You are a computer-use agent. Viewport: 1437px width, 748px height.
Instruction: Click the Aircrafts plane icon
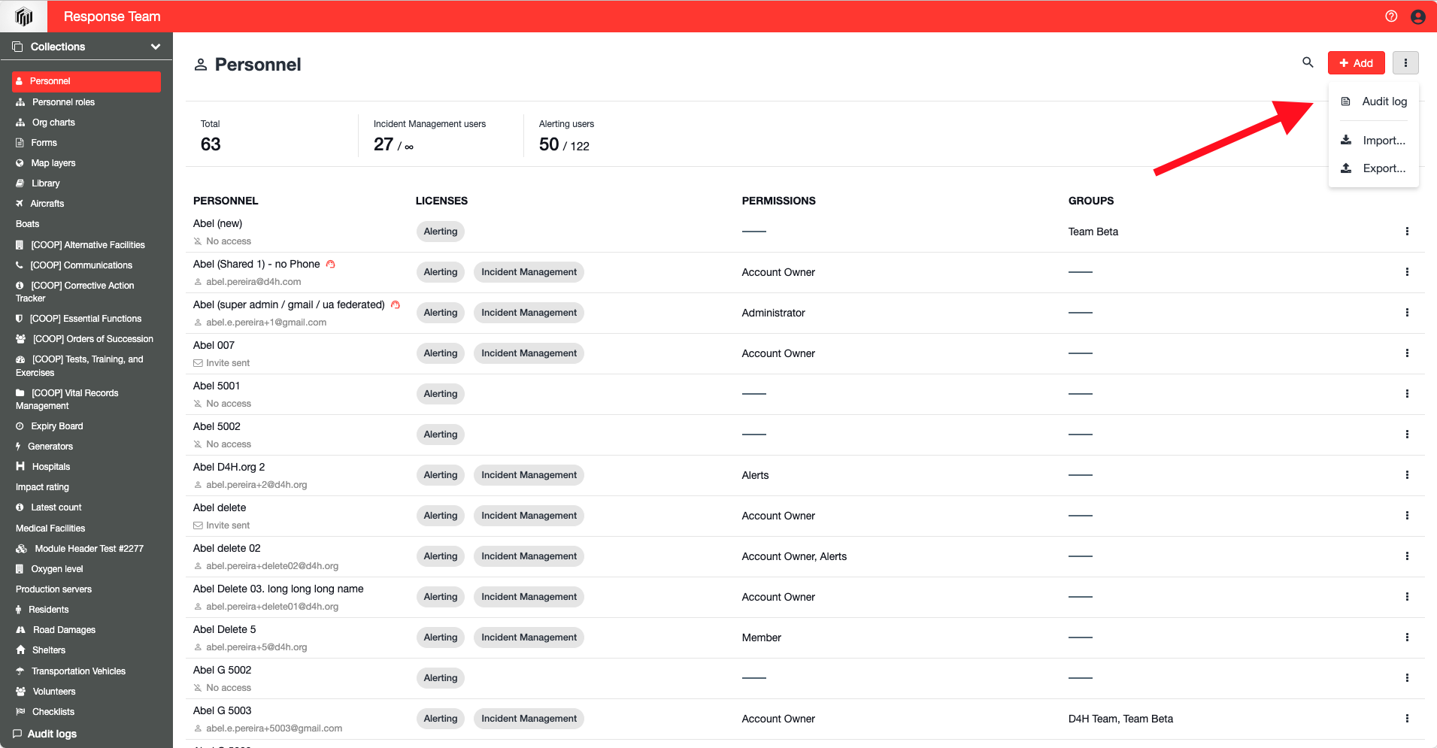(x=20, y=204)
